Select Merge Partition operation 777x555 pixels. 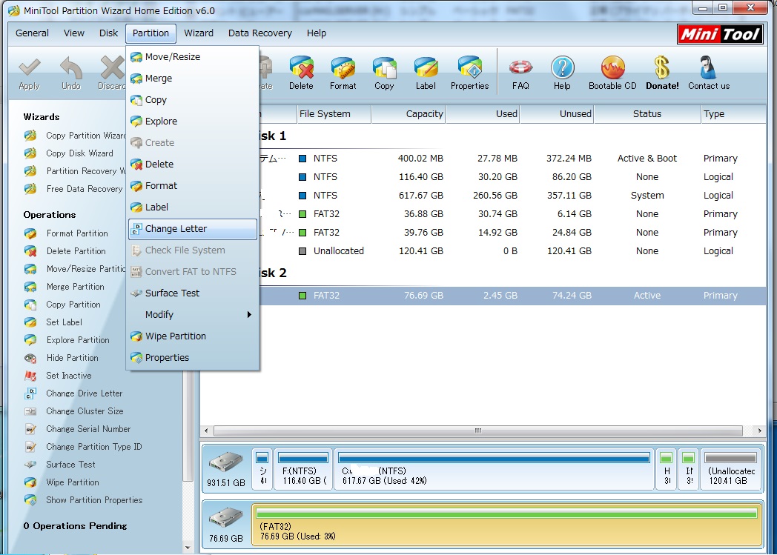[x=76, y=287]
